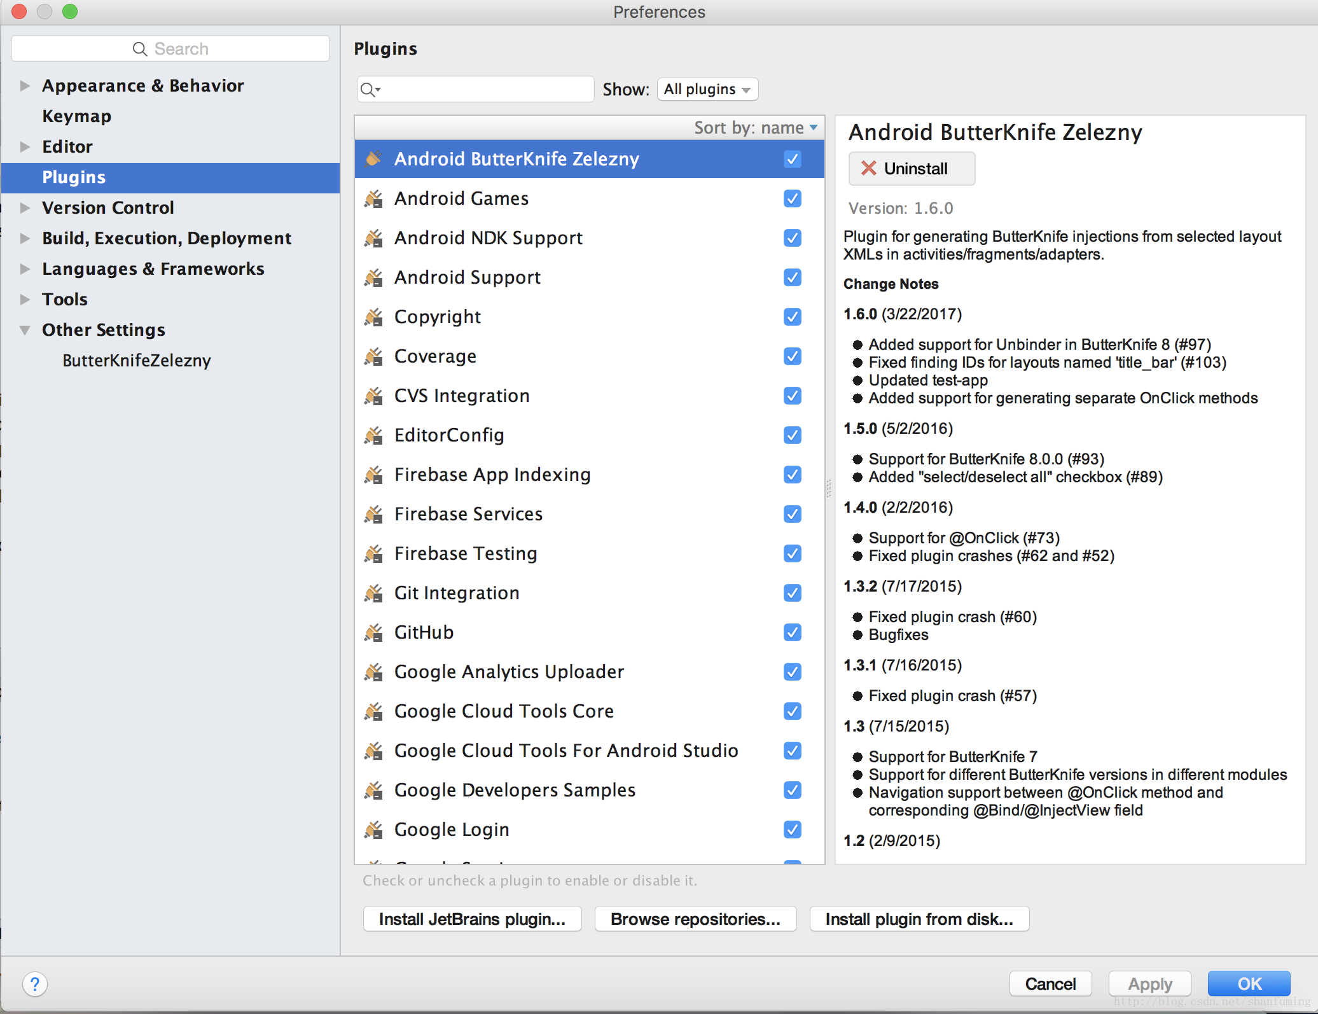Click Install plugin from disk button
The image size is (1318, 1014).
click(x=919, y=919)
